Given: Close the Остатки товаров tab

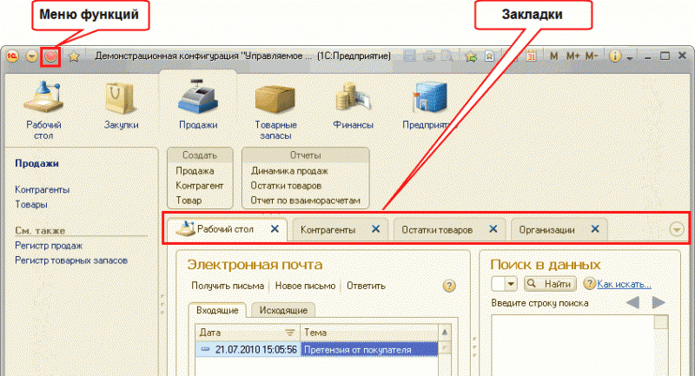Looking at the screenshot, I should tap(493, 229).
